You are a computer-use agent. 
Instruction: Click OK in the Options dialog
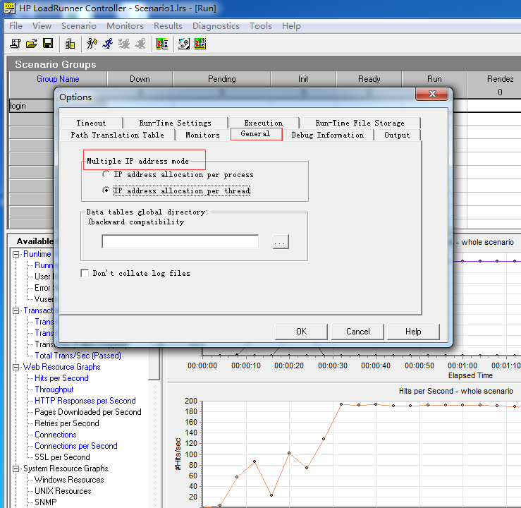click(301, 332)
